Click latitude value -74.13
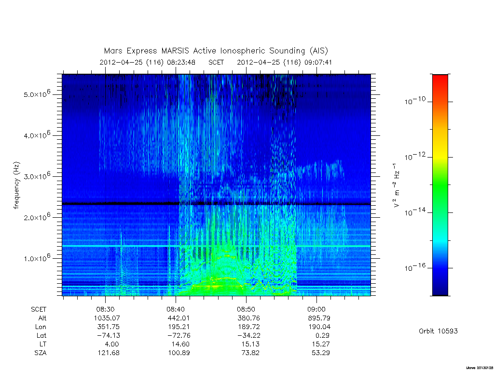 (x=109, y=335)
